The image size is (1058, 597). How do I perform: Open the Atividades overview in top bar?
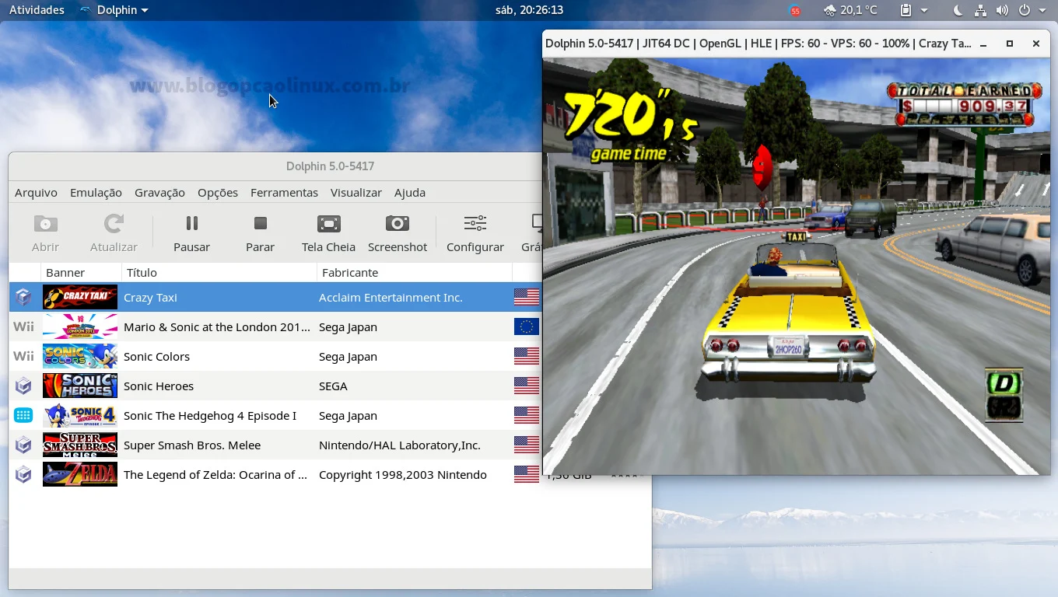tap(37, 10)
